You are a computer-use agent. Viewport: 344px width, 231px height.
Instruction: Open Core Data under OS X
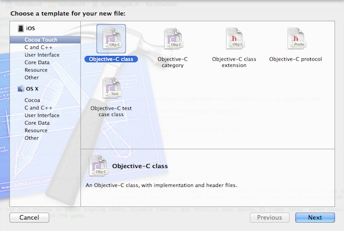37,122
